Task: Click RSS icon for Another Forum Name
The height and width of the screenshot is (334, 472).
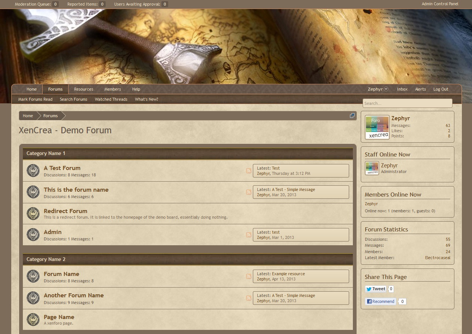Action: (x=249, y=298)
